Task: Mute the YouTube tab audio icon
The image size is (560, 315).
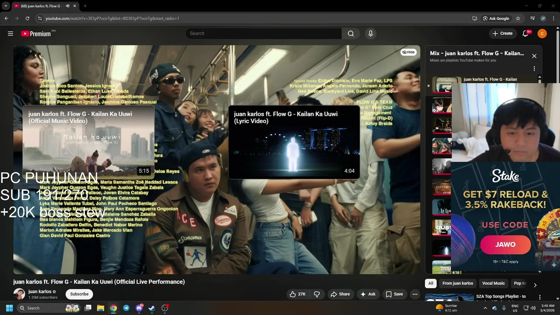Action: (67, 6)
